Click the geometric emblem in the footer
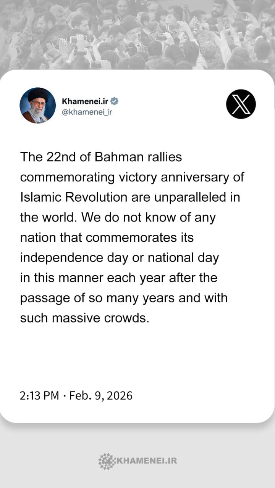 tap(106, 461)
